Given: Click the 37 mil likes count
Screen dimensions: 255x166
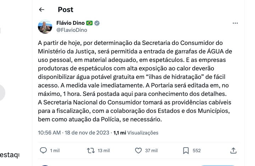Looking at the screenshot, I should click(151, 151).
